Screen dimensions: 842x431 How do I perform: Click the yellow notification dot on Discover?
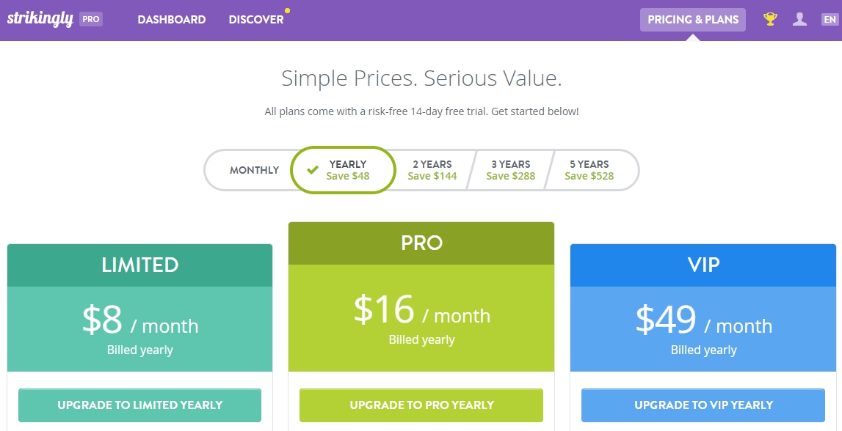click(x=286, y=11)
